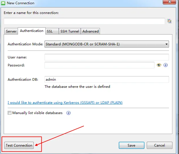The width and height of the screenshot is (179, 154).
Task: Select the Authentication DB field containing admin
Action: pyautogui.click(x=107, y=79)
